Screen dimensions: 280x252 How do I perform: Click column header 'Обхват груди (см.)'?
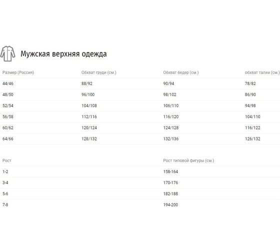[x=99, y=72]
